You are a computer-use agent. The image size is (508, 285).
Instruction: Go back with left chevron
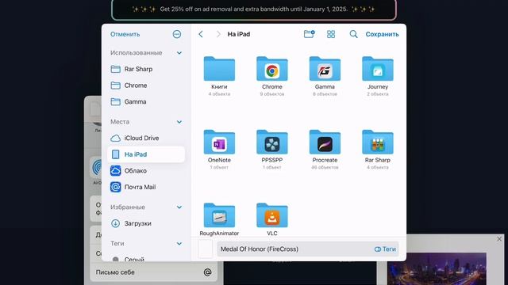[x=201, y=34]
